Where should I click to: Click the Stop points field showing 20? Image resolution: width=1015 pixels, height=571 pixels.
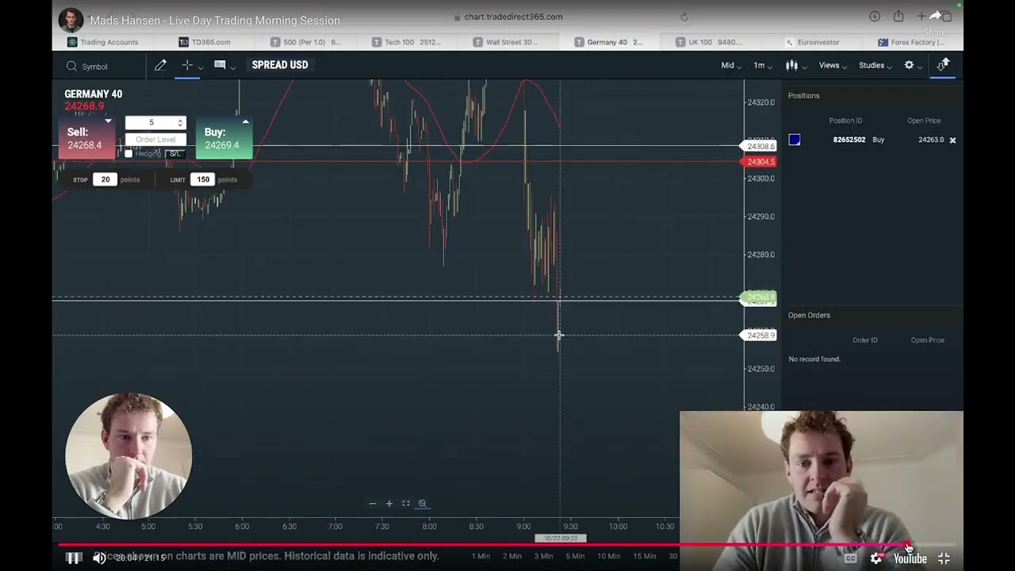tap(105, 180)
